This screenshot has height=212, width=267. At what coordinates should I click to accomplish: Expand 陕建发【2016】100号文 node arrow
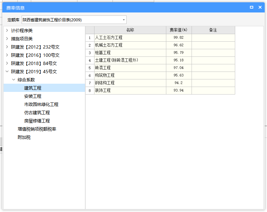coord(7,55)
